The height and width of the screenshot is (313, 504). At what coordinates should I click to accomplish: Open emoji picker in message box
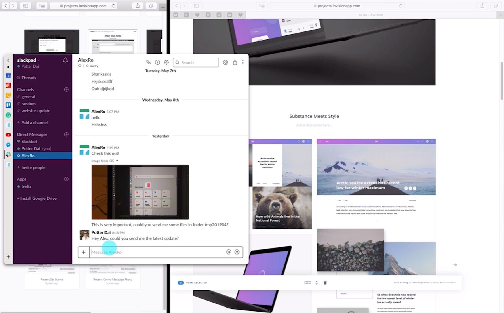click(x=237, y=252)
